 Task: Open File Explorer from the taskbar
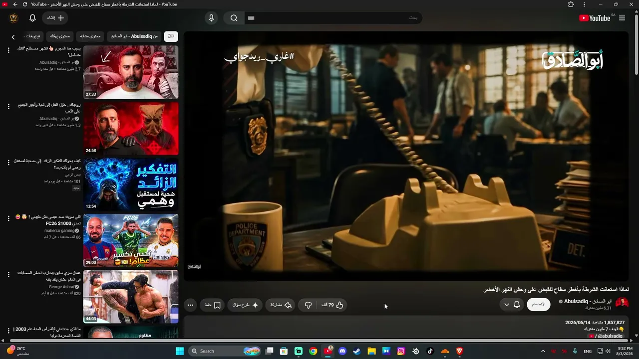pyautogui.click(x=371, y=351)
